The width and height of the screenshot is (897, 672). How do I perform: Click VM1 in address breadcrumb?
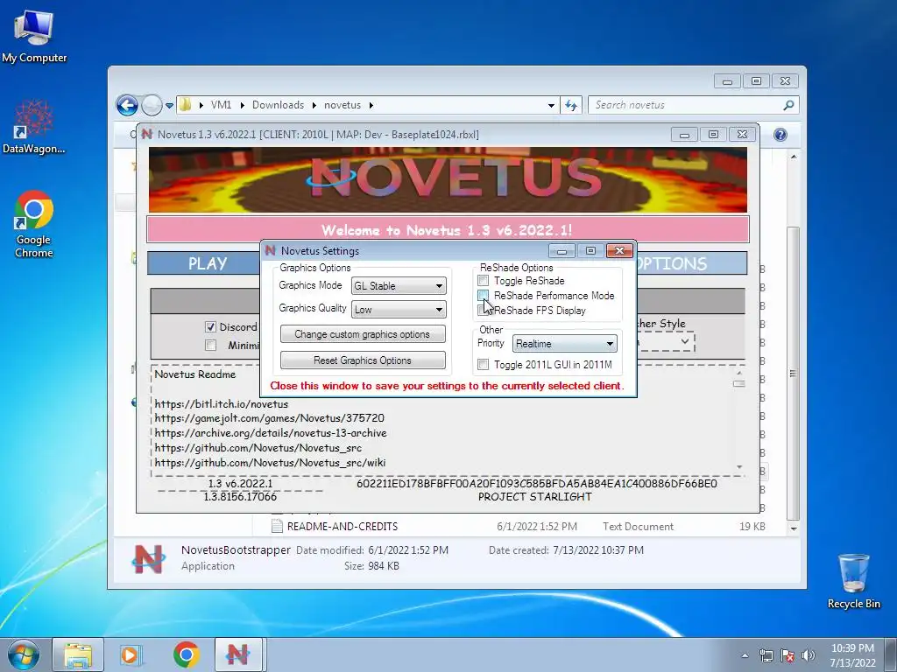pos(221,105)
